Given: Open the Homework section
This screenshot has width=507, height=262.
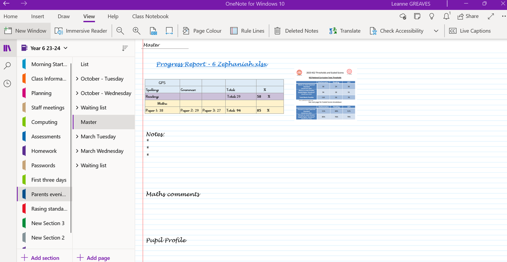Looking at the screenshot, I should click(x=44, y=151).
